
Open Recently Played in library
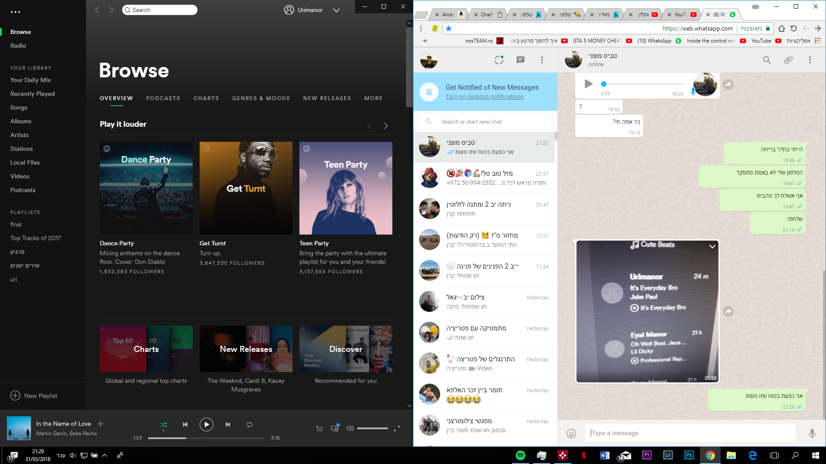pos(33,94)
